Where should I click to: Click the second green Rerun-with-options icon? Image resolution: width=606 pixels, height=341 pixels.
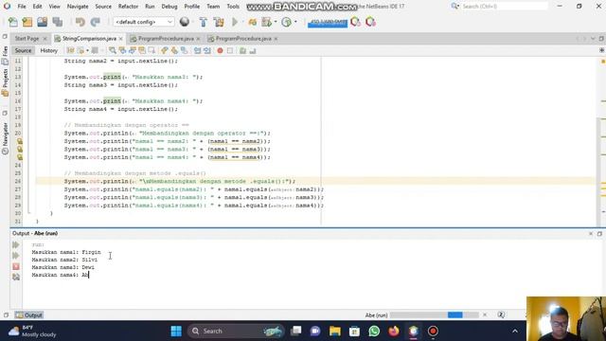click(16, 256)
